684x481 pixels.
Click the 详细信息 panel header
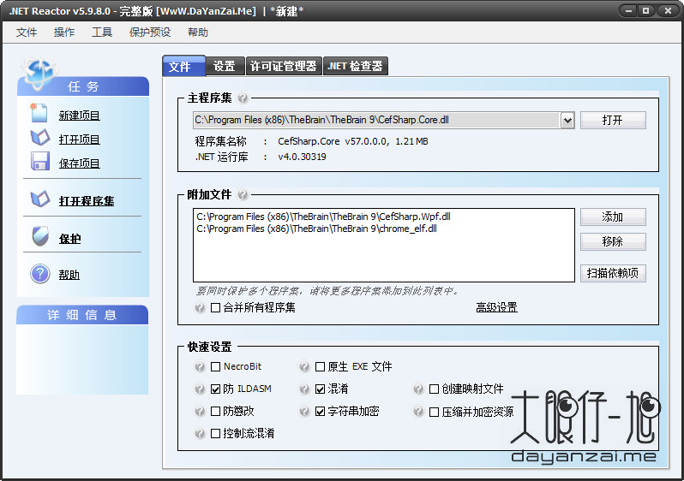pos(82,315)
